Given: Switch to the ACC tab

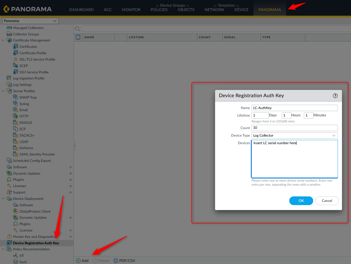Looking at the screenshot, I should (x=108, y=10).
